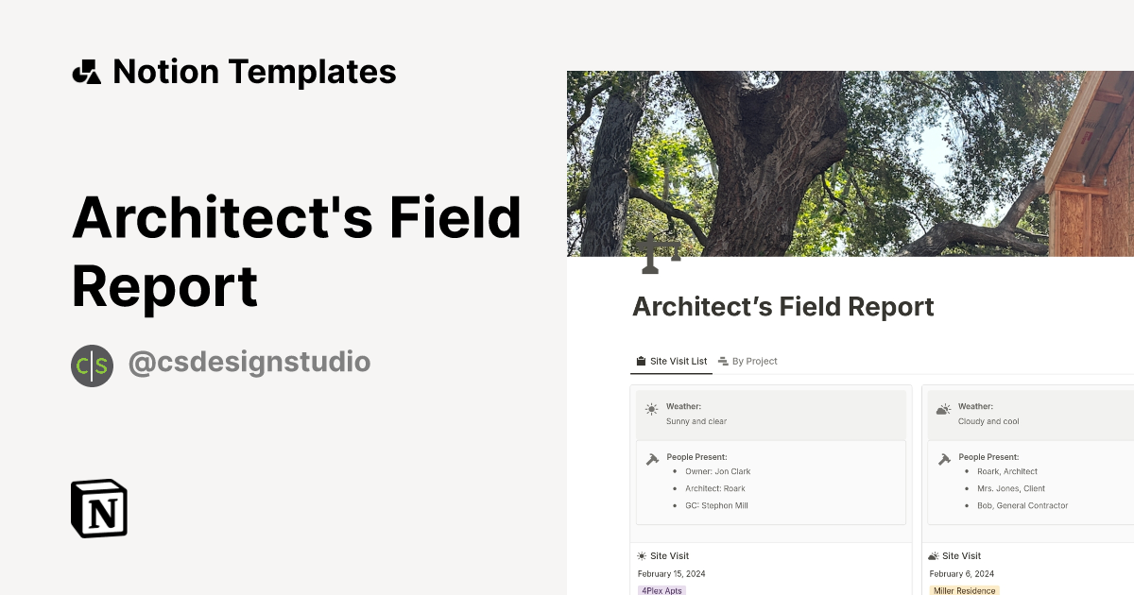Click the hammer icon beside Owner: Jon Clark
1134x595 pixels.
pyautogui.click(x=652, y=459)
